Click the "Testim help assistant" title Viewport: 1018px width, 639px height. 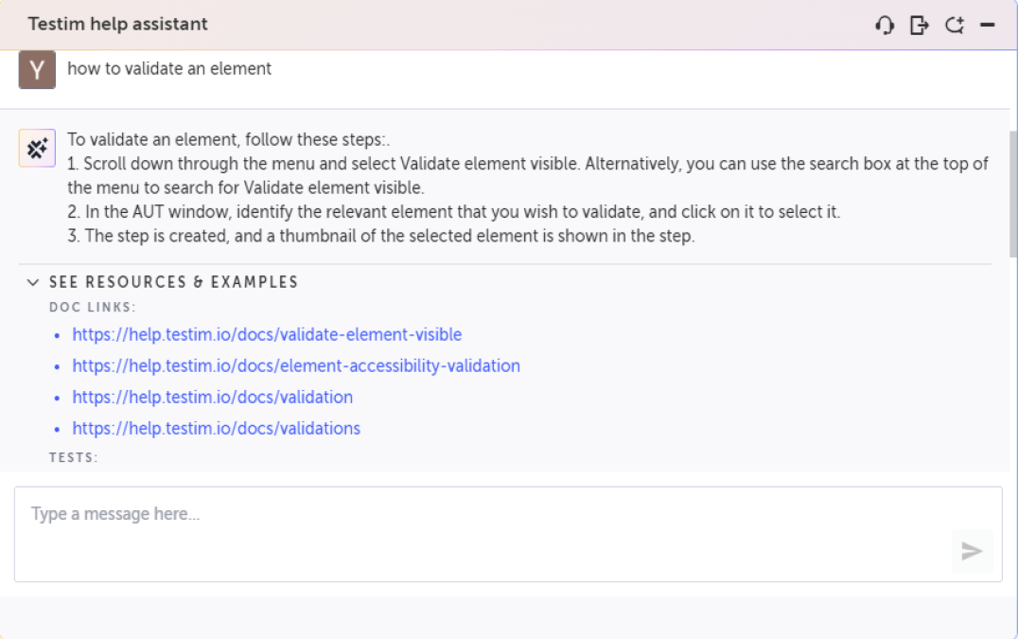click(x=118, y=25)
